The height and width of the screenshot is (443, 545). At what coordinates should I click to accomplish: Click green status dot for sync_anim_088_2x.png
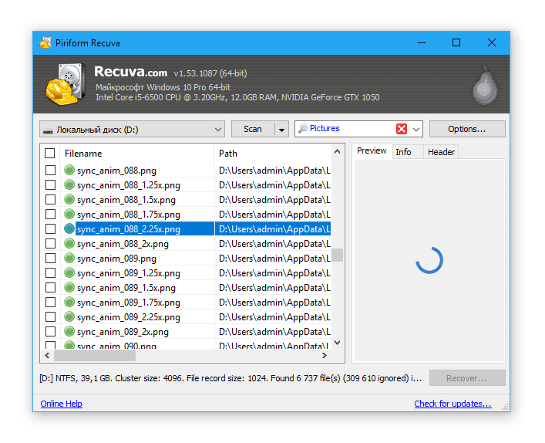pos(69,244)
